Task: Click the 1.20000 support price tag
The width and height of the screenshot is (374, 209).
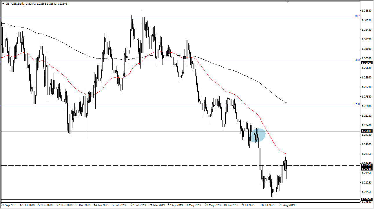Action: point(366,199)
